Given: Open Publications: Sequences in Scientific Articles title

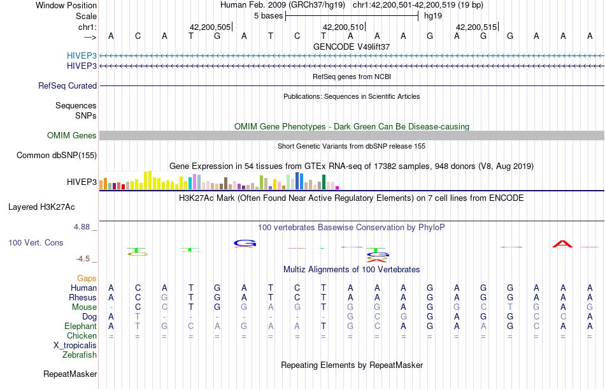Looking at the screenshot, I should coord(352,96).
